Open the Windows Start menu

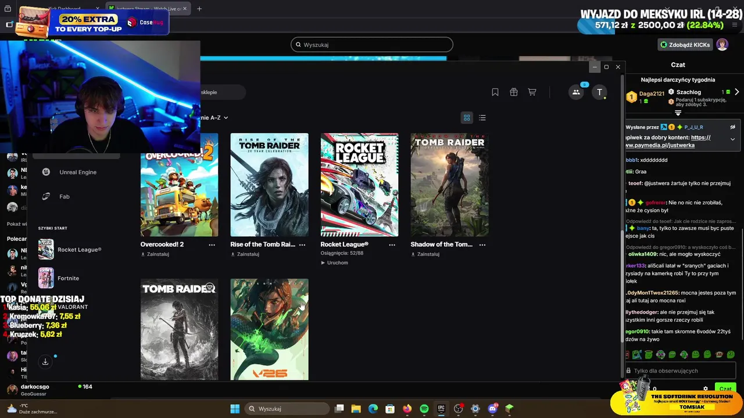[235, 409]
